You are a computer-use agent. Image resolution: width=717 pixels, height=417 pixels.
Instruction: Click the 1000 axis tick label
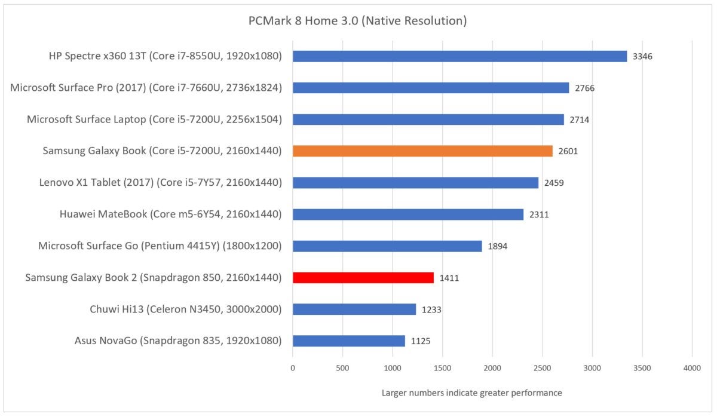pos(393,369)
